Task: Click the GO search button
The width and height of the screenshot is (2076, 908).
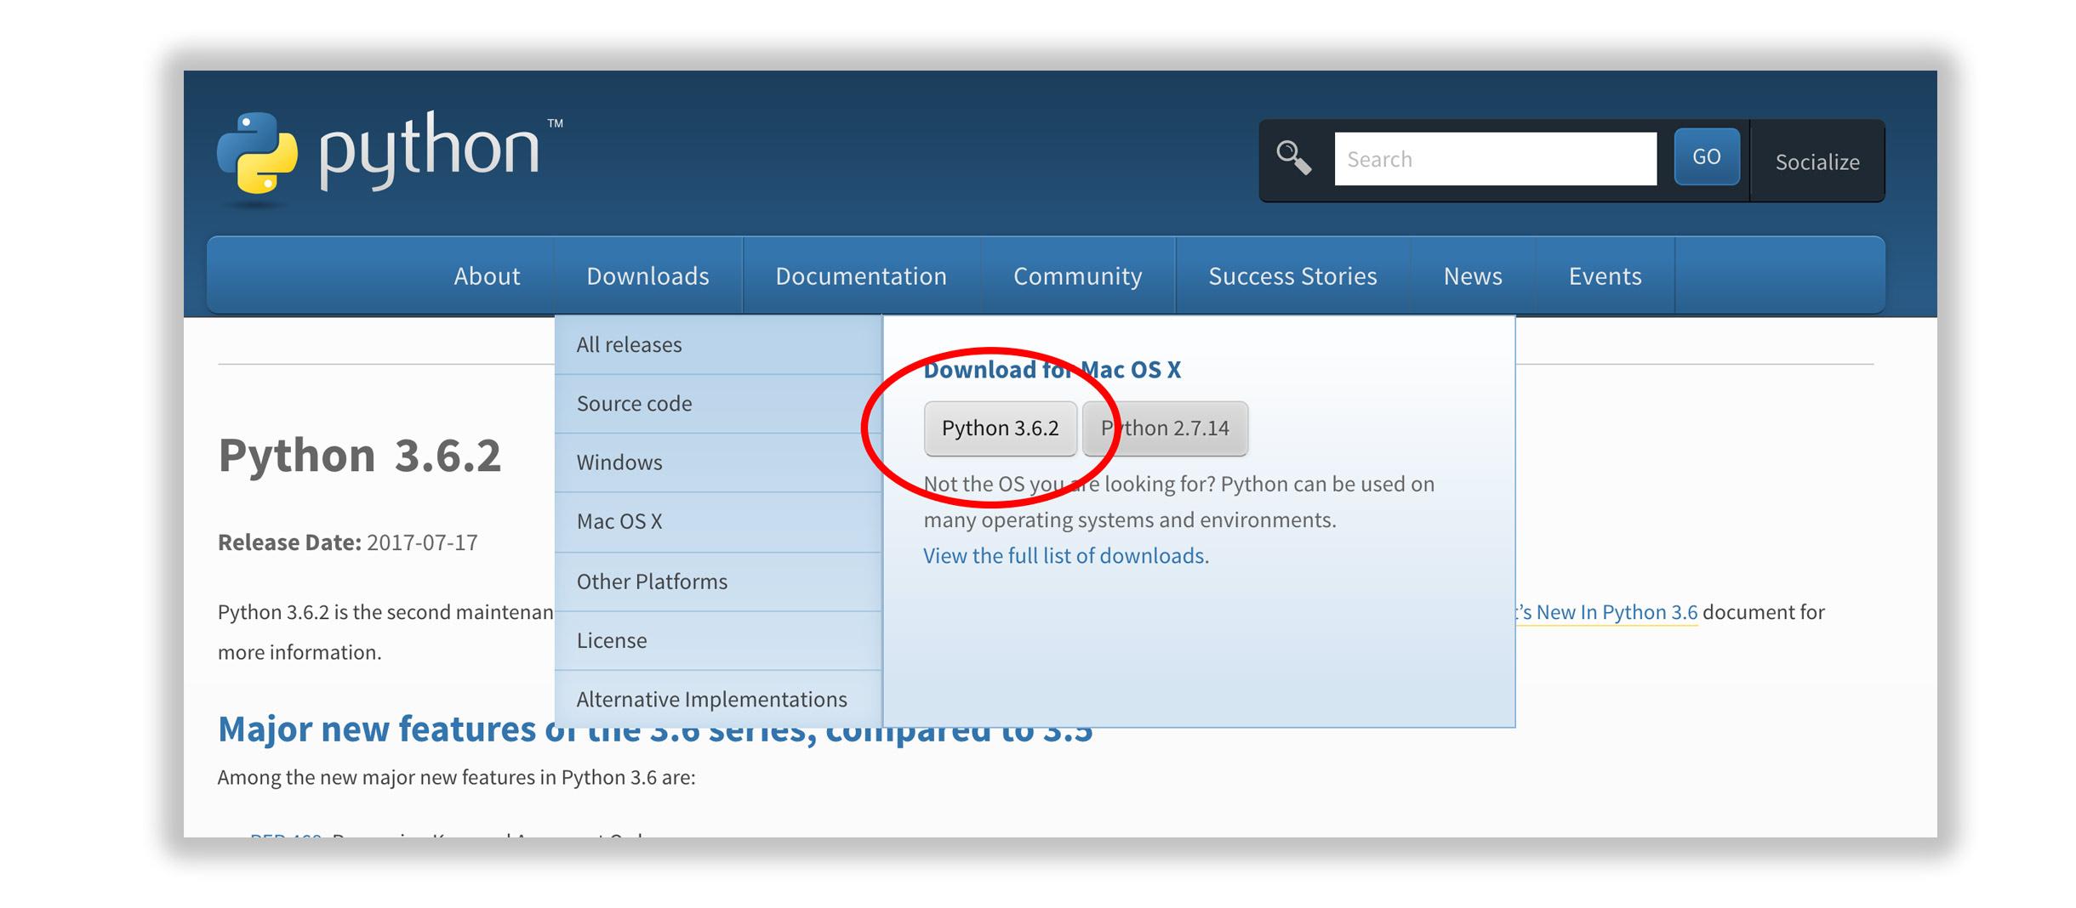Action: [x=1706, y=157]
